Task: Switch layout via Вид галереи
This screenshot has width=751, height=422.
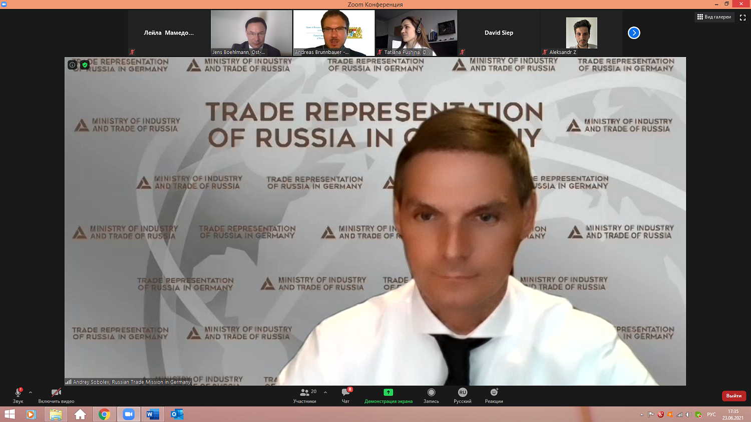Action: [714, 17]
